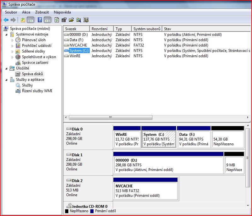252x216 pixels.
Task: Toggle the action pane toolbar button
Action: 47,20
